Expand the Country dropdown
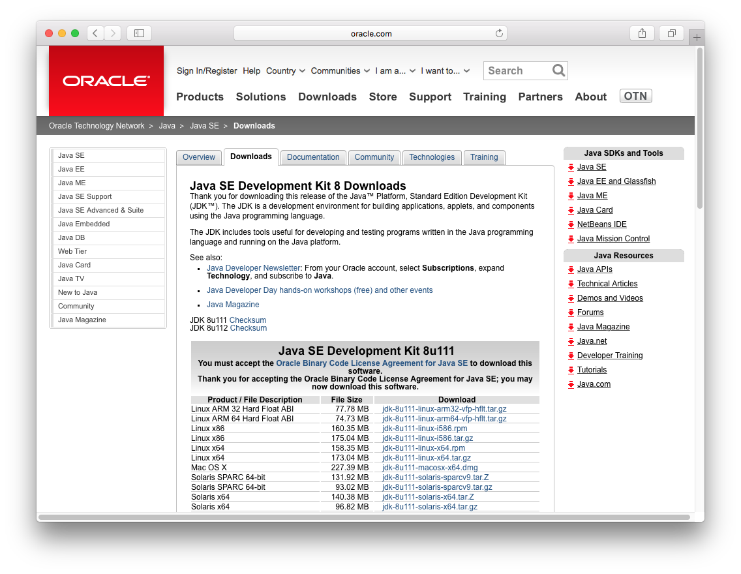741x574 pixels. pos(286,71)
